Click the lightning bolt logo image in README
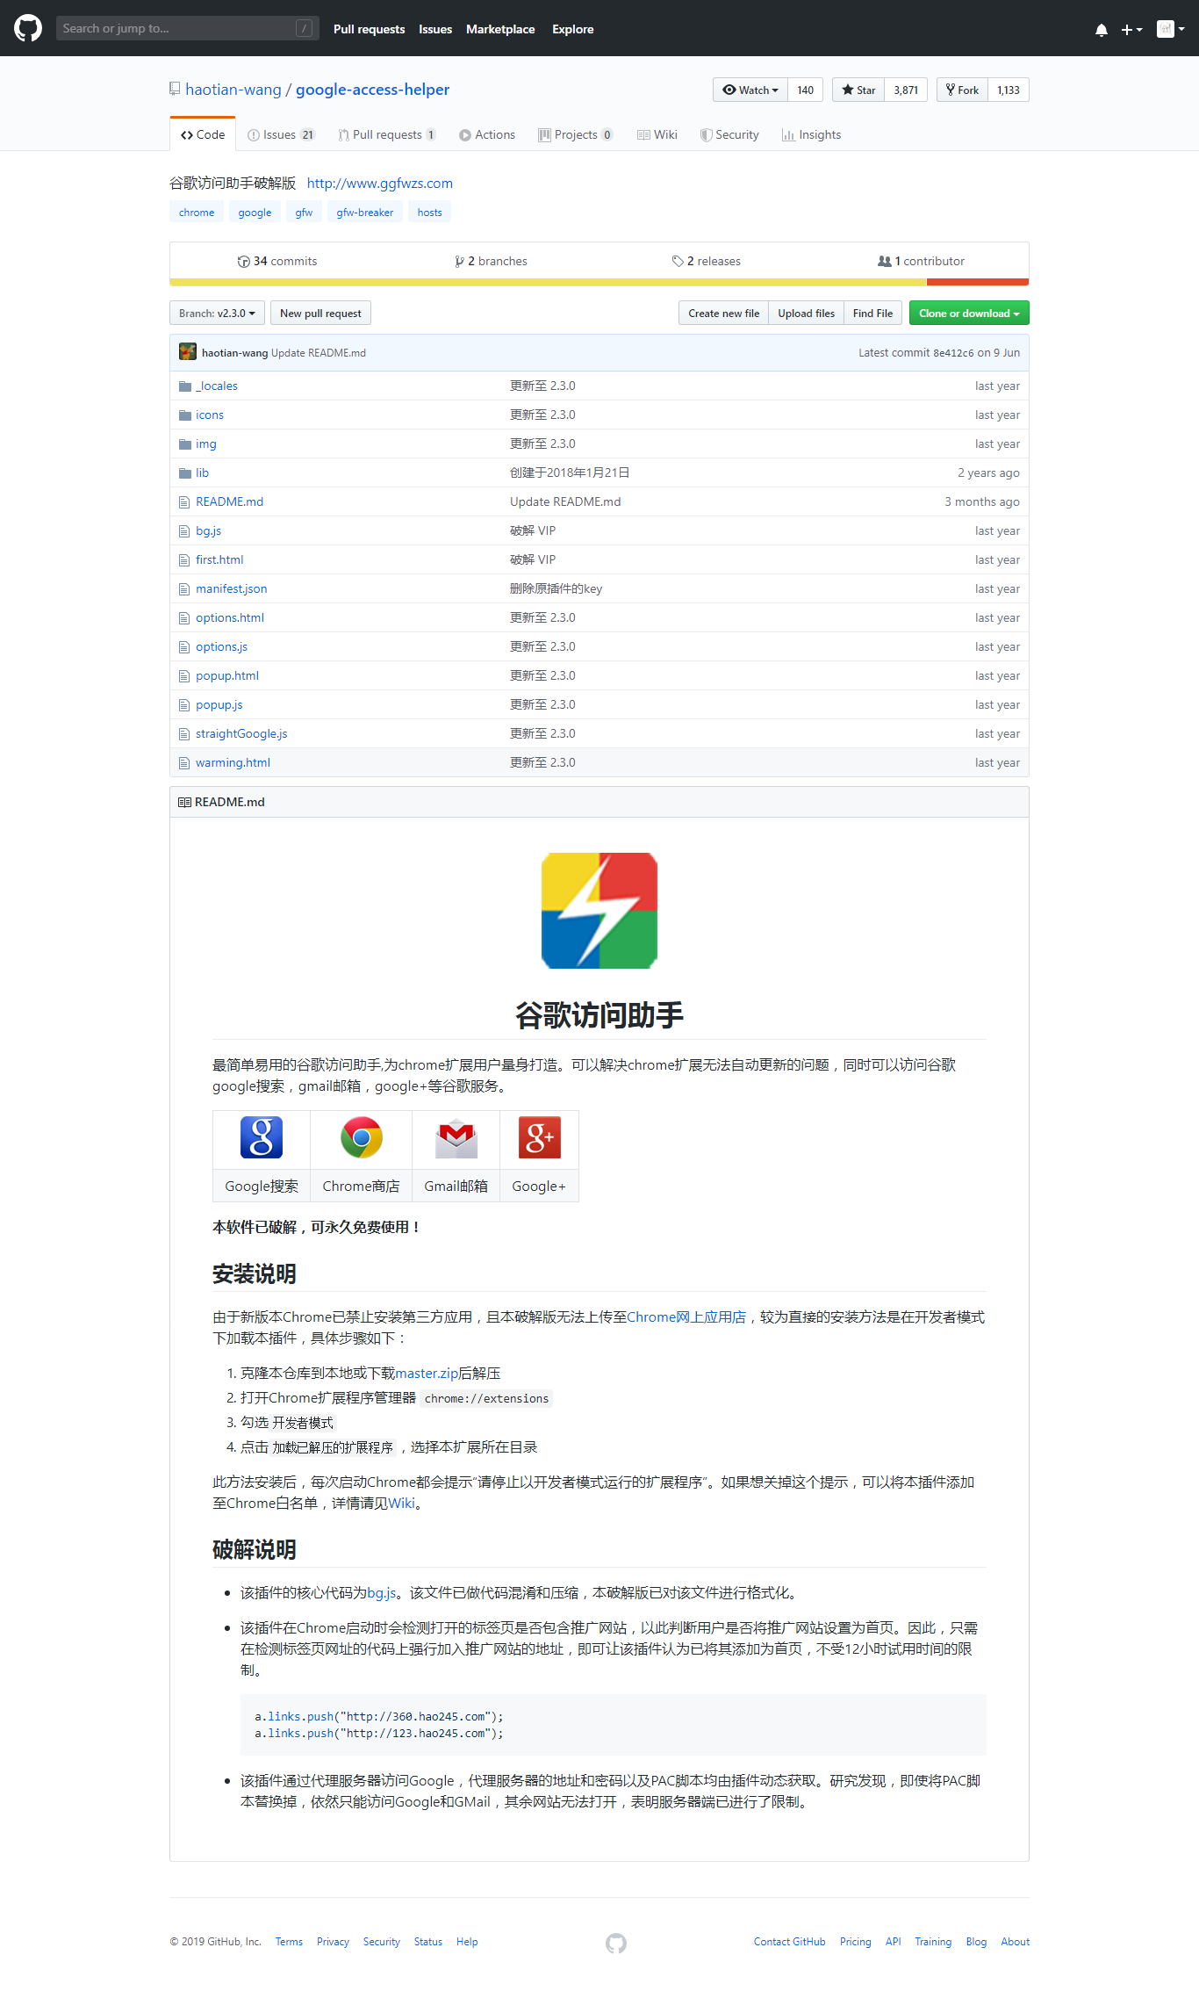This screenshot has height=1998, width=1199. point(599,911)
